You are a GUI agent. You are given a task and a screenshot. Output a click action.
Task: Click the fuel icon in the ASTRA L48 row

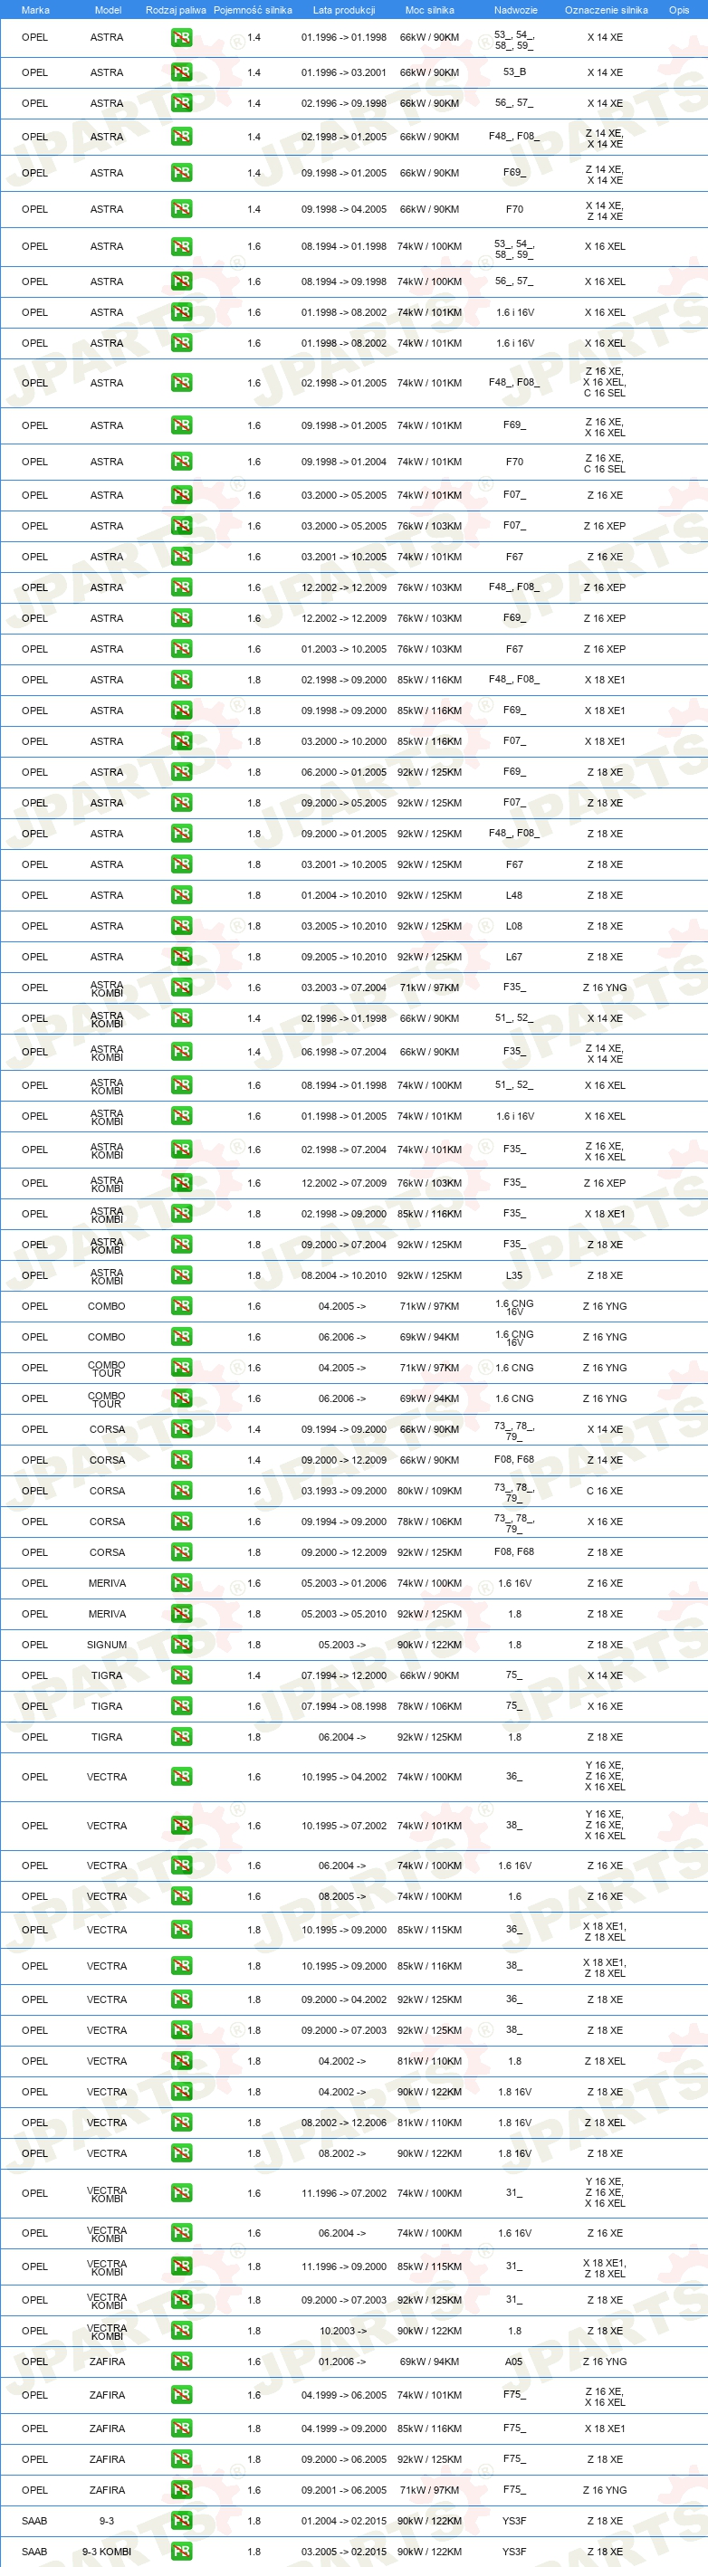click(x=181, y=895)
